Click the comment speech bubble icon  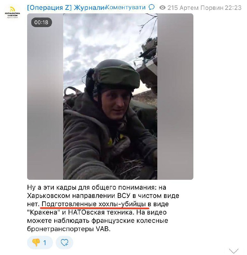click(152, 7)
